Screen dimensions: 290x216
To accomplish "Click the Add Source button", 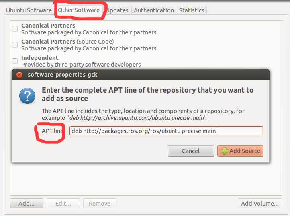I will click(x=240, y=151).
